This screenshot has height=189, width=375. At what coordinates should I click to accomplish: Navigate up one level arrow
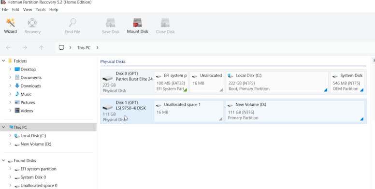tap(42, 47)
